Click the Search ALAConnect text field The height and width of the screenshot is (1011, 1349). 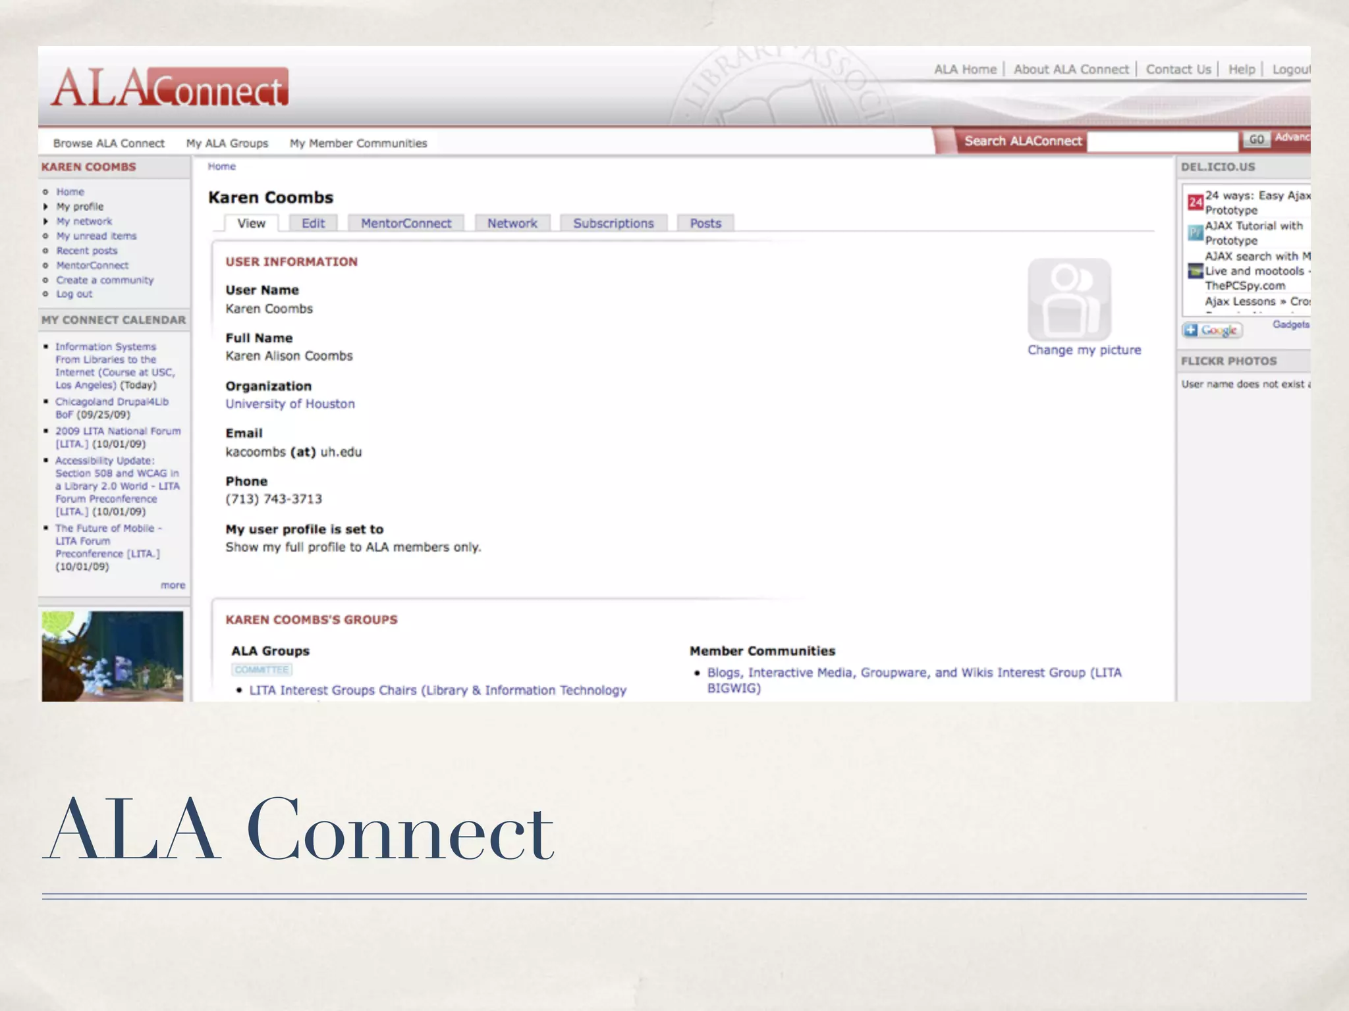(x=1163, y=141)
